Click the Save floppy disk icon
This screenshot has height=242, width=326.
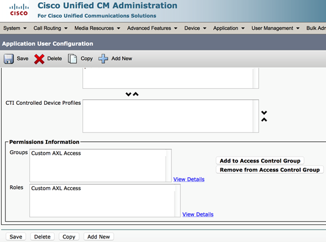pyautogui.click(x=8, y=59)
